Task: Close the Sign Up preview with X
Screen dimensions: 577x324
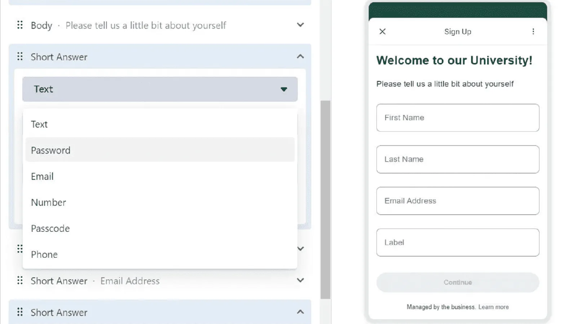Action: (x=383, y=32)
